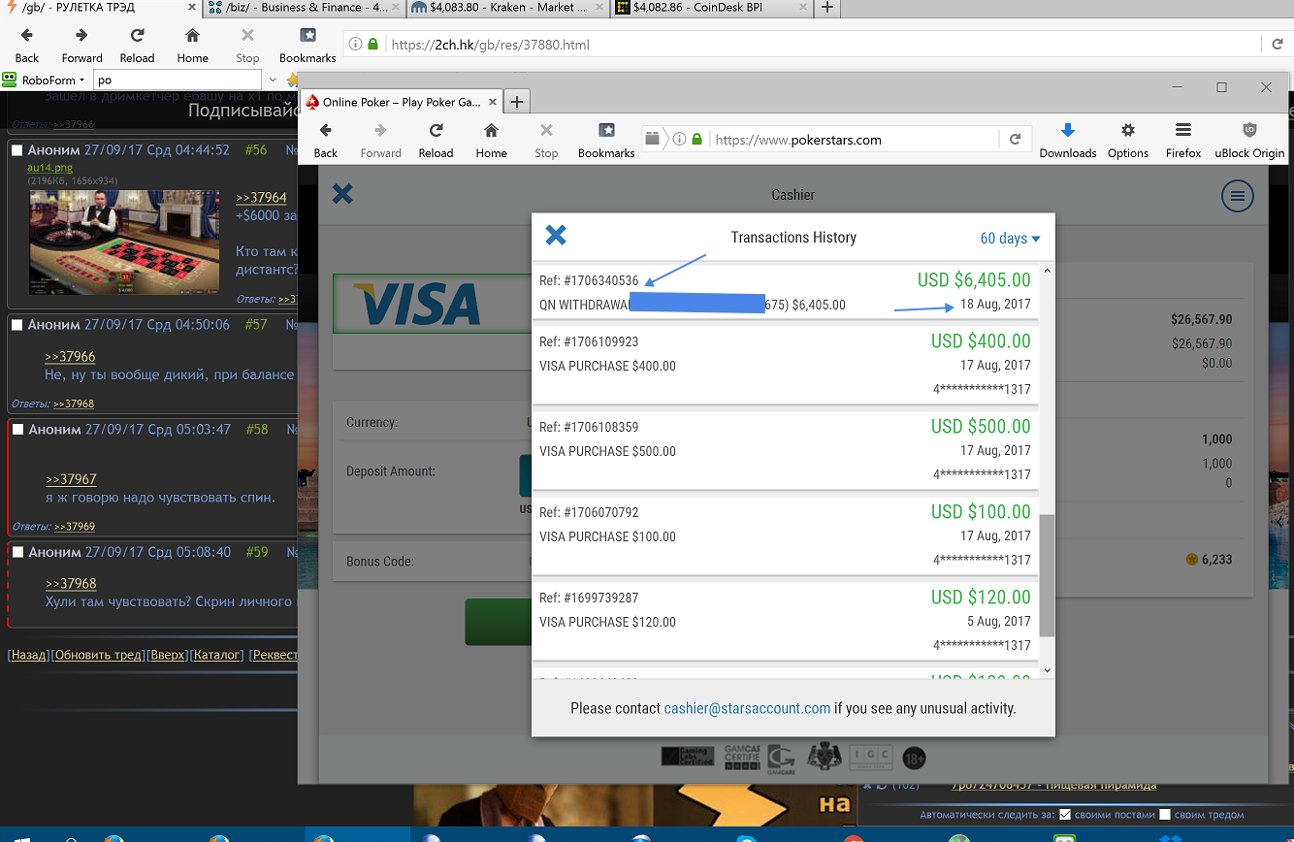Click the 'Ref: #1706109923' transaction reference
The image size is (1294, 842).
pyautogui.click(x=589, y=341)
